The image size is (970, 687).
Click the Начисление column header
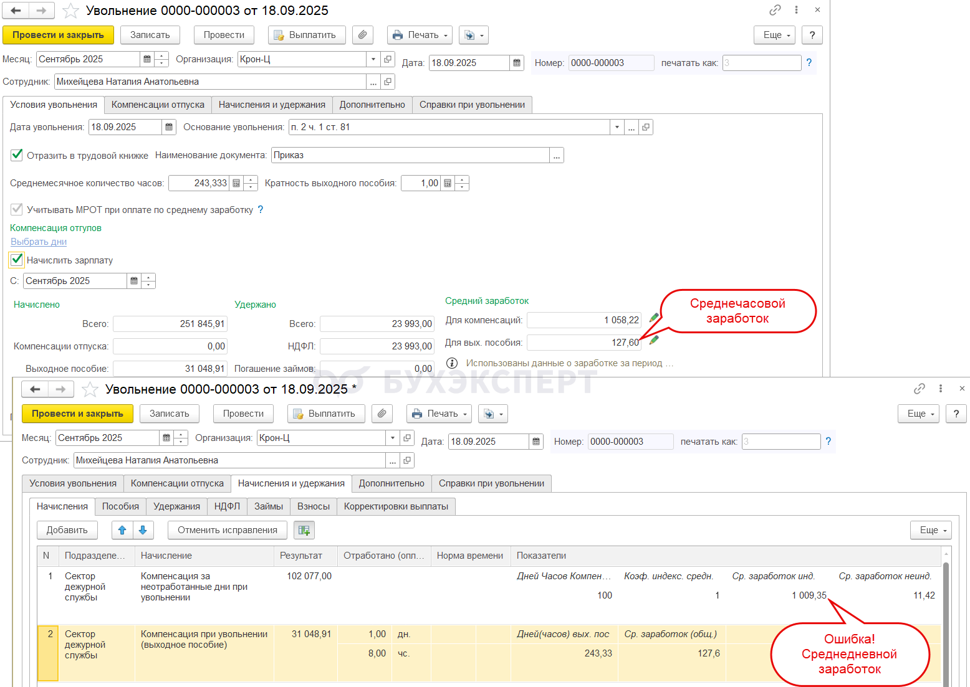tap(204, 556)
